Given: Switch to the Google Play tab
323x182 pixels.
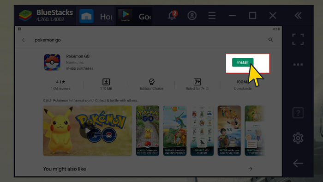Looking at the screenshot, I should pos(134,16).
